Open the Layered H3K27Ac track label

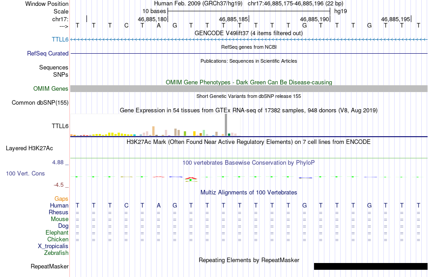pyautogui.click(x=29, y=148)
